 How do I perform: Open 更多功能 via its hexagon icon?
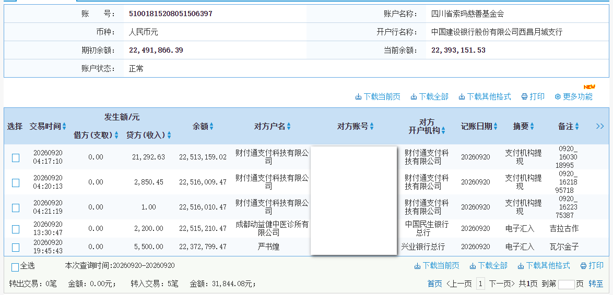(x=558, y=97)
